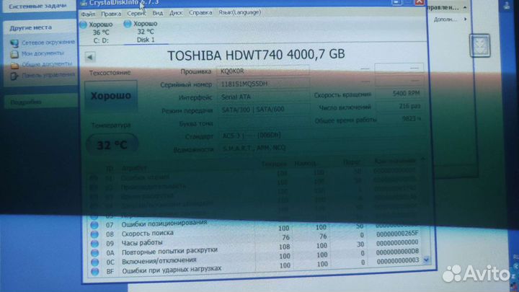The height and width of the screenshot is (292, 519).
Task: Open the Диск menu
Action: click(176, 13)
